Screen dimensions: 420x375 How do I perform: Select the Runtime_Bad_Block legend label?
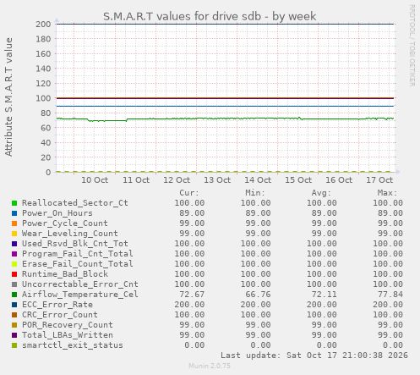click(x=65, y=274)
